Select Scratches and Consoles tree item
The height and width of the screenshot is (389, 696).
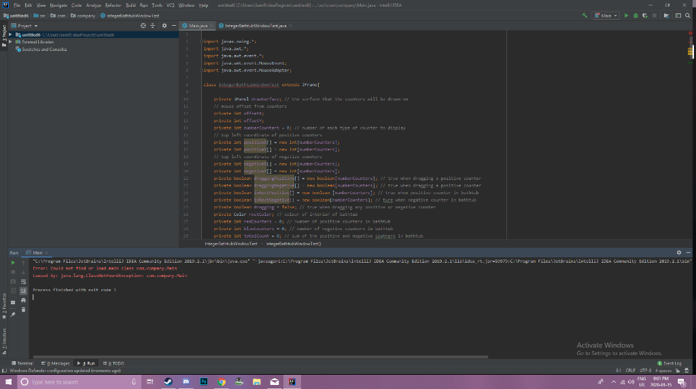point(41,50)
